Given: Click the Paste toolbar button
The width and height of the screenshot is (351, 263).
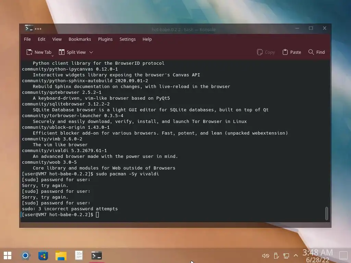Looking at the screenshot, I should 292,52.
